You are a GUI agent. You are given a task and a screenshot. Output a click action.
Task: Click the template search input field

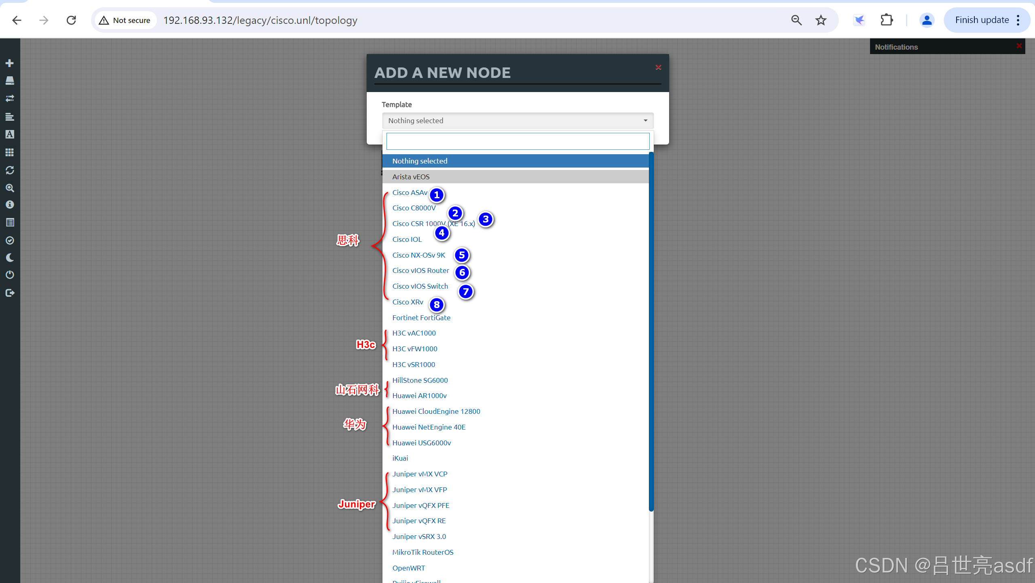517,141
